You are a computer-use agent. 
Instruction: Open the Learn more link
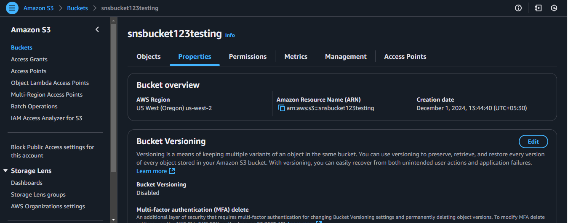pyautogui.click(x=152, y=171)
